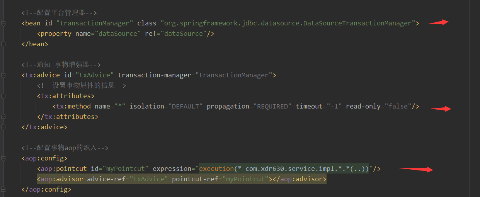Click the closing </tx:advice> tag text
Viewport: 480px width, 197px height.
(44, 127)
